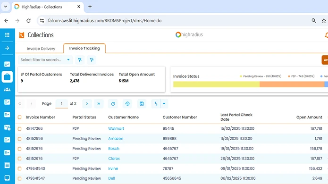Go to the next page
The height and width of the screenshot is (184, 328).
click(x=87, y=103)
